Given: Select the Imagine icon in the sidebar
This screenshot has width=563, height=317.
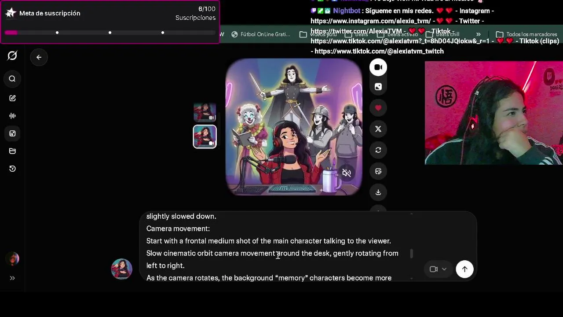Looking at the screenshot, I should click(x=12, y=133).
